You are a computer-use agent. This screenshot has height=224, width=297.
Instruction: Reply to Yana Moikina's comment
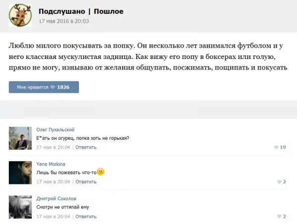point(86,182)
